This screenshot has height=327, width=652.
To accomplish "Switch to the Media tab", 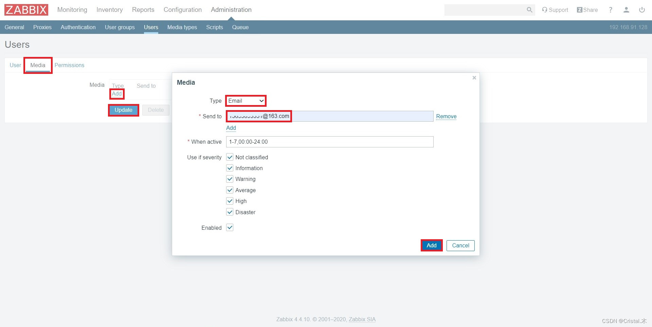I will 38,65.
